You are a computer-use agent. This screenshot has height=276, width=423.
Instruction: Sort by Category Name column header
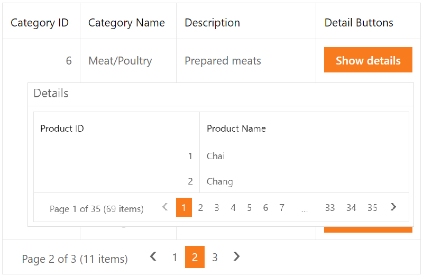[126, 23]
